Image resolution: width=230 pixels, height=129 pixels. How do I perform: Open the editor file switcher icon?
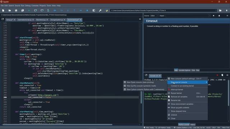[x=3, y=19]
